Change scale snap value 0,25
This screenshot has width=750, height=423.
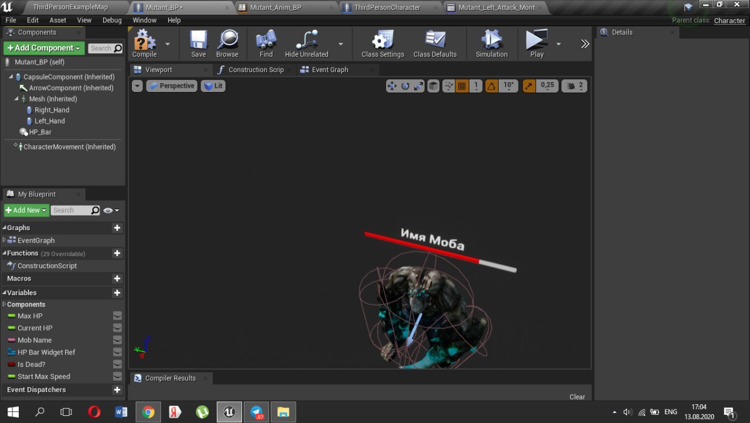tap(547, 86)
